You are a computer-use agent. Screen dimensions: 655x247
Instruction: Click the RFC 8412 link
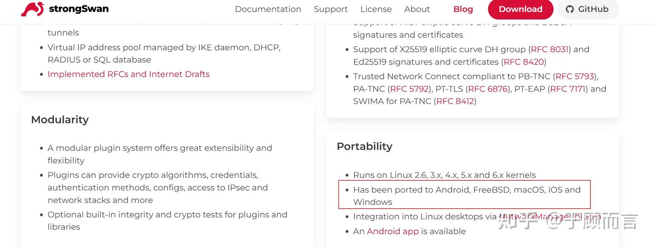(455, 101)
